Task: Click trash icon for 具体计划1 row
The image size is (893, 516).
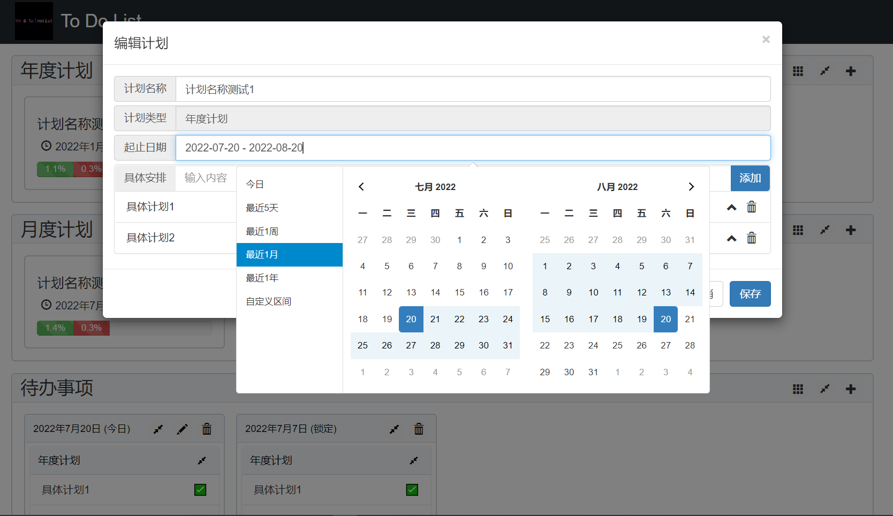Action: point(752,207)
